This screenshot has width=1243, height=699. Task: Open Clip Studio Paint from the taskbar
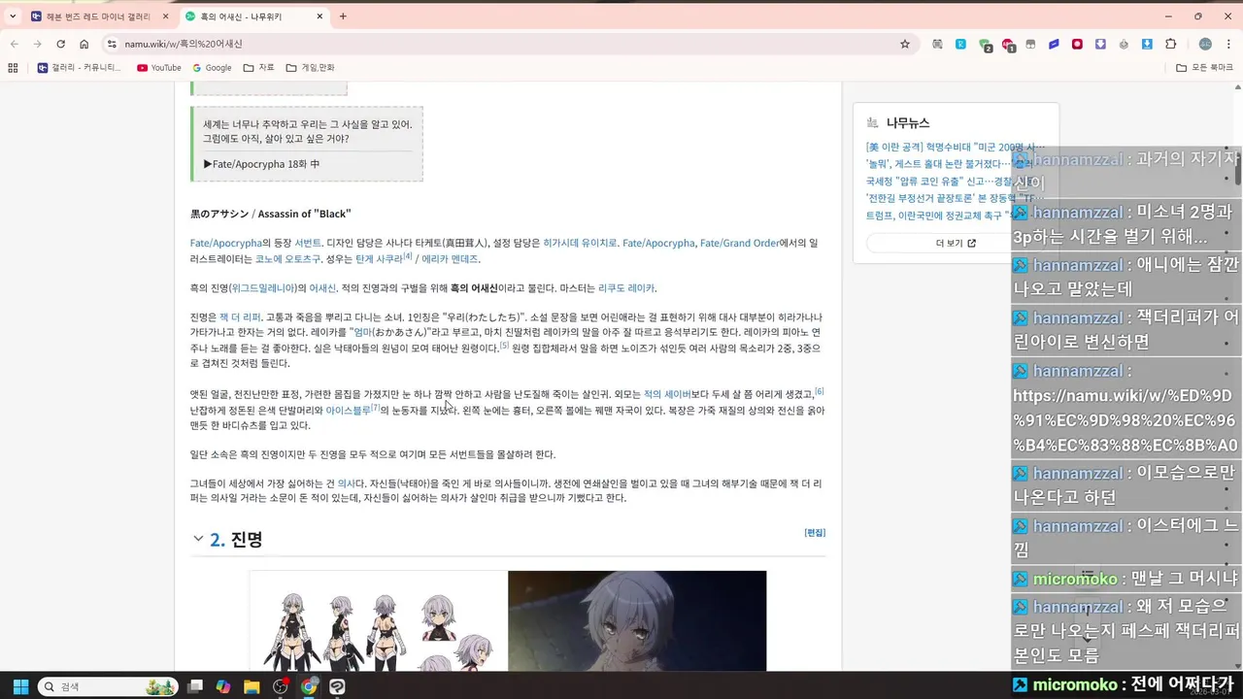point(337,686)
